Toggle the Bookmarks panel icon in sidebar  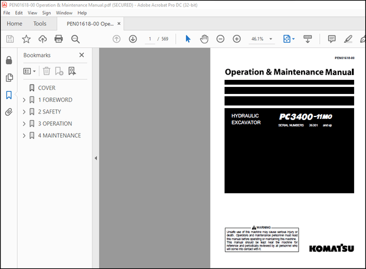click(x=9, y=95)
